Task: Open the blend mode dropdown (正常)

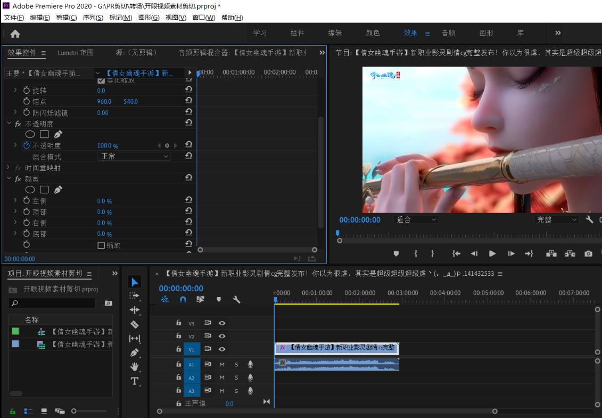Action: pos(134,157)
